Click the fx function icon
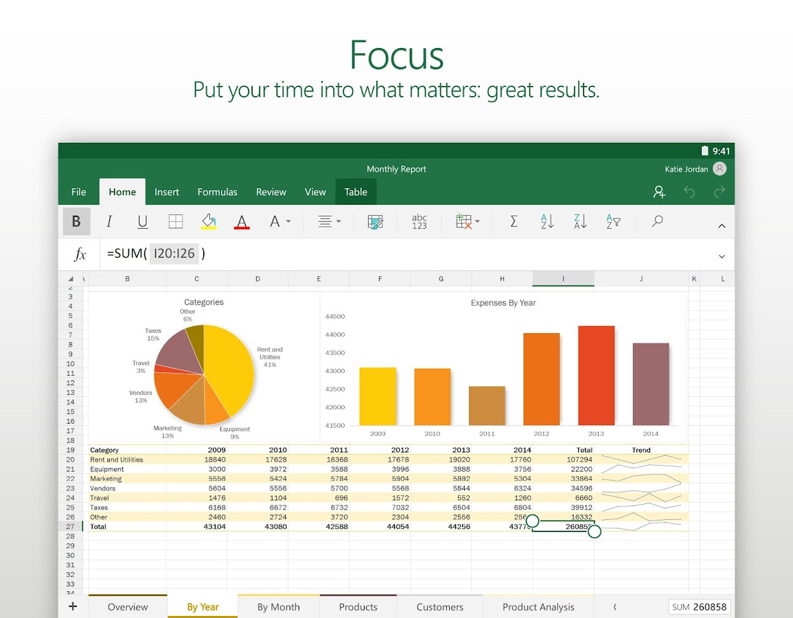 pos(80,253)
